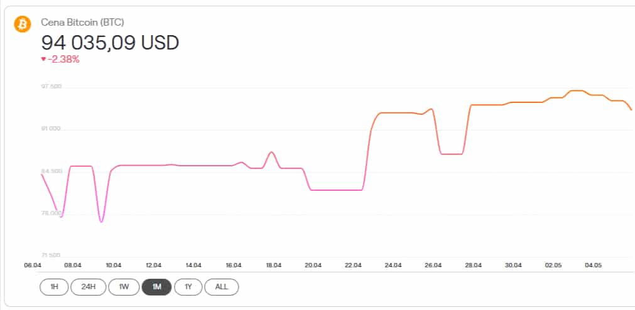Click the 20.04 date on axis

tap(313, 265)
